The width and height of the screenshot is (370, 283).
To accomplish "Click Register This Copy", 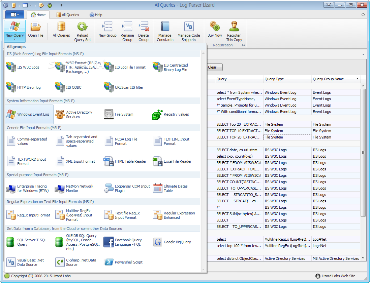I will [234, 31].
